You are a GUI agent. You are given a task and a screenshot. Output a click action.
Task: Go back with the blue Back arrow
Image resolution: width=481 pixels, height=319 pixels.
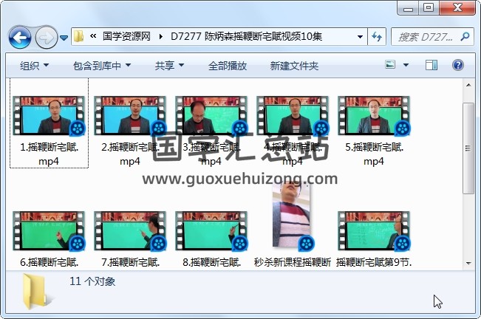pyautogui.click(x=20, y=38)
